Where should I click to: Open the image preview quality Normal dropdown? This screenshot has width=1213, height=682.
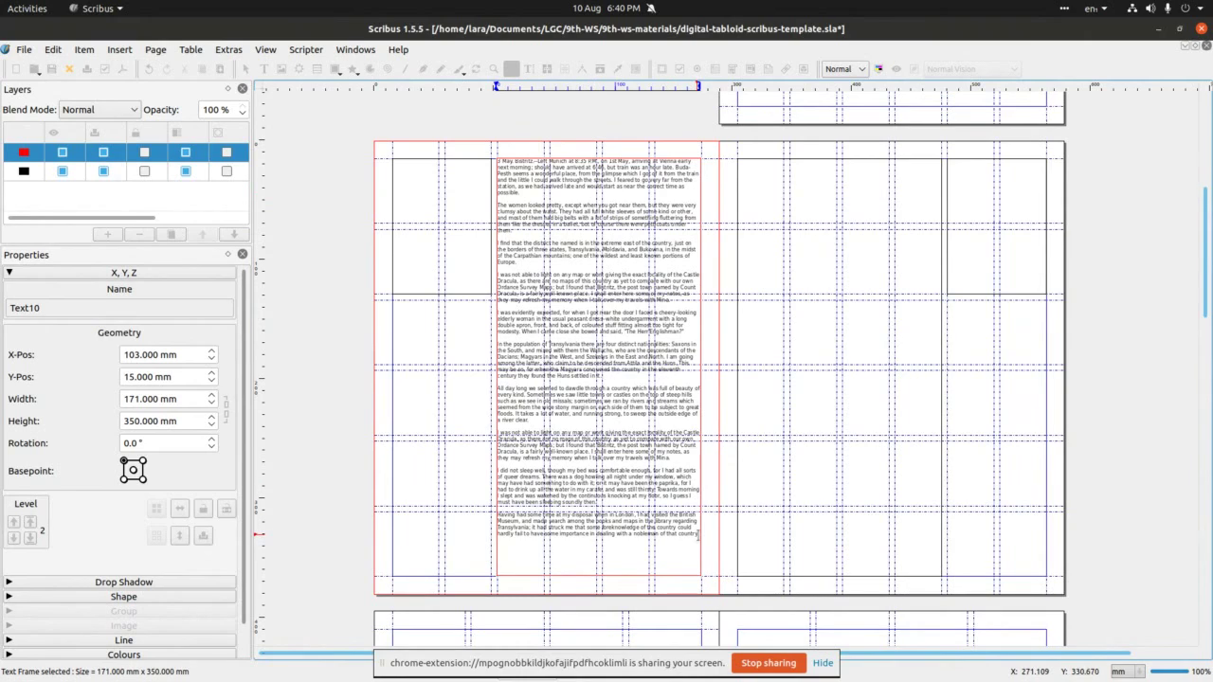tap(845, 69)
